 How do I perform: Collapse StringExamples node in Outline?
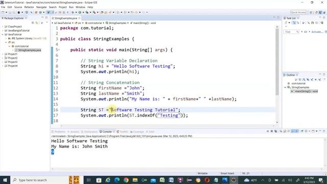tap(285, 87)
